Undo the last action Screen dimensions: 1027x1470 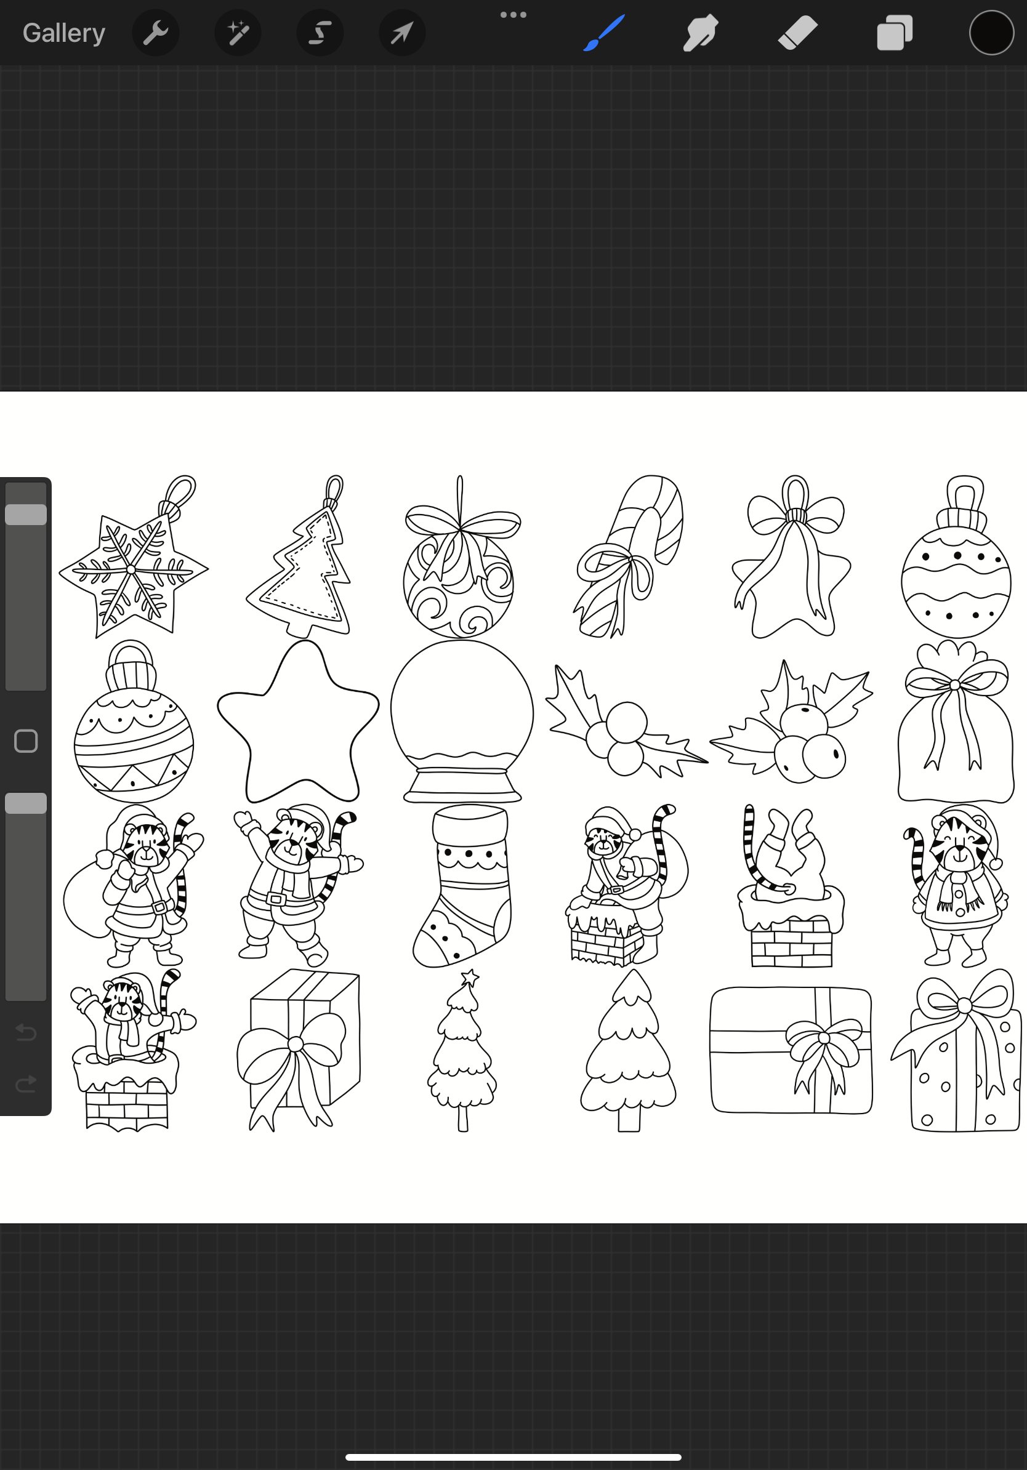[26, 1032]
